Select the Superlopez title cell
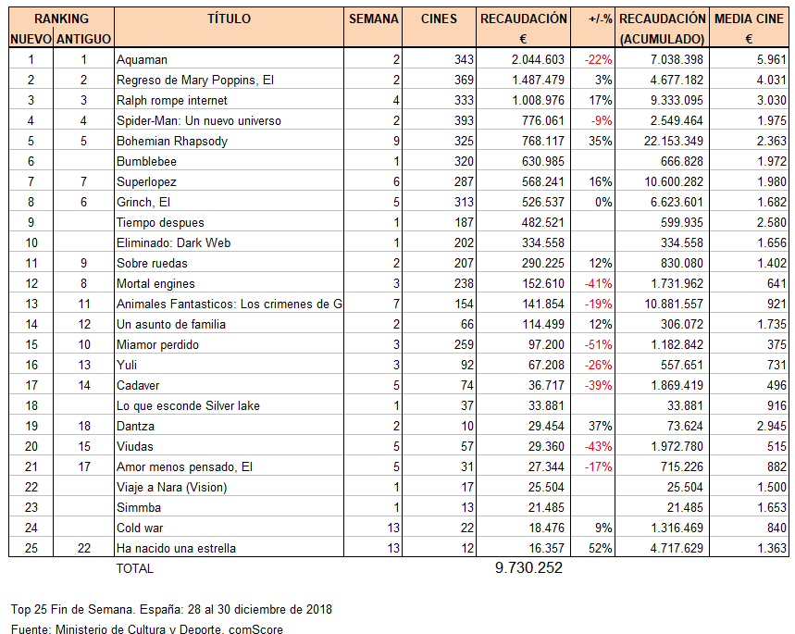This screenshot has width=795, height=634. pos(146,182)
